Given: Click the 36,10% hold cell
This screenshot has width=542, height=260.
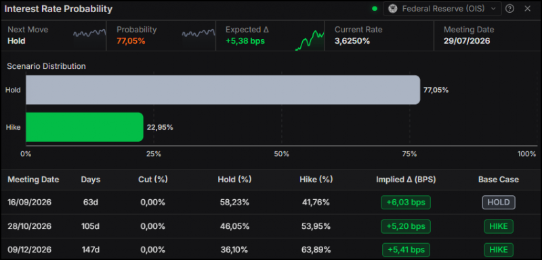Looking at the screenshot, I should pos(234,249).
